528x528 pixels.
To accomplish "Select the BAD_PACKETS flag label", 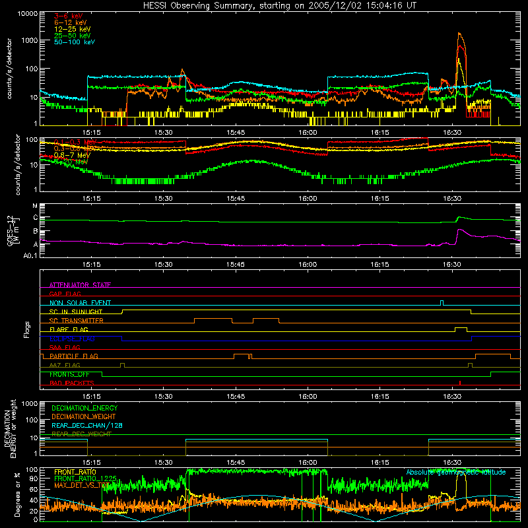I will tap(72, 383).
